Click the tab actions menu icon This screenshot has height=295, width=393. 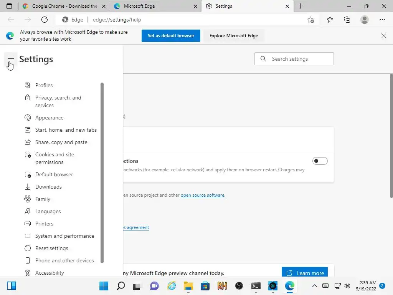tap(9, 6)
